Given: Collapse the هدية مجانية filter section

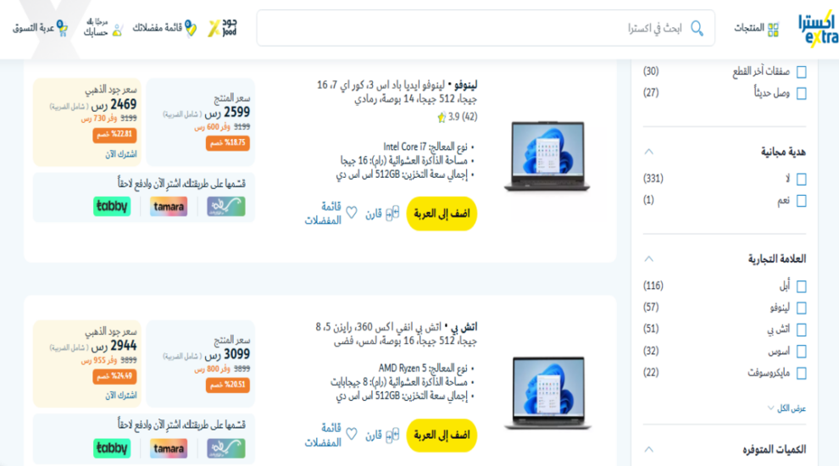Looking at the screenshot, I should point(648,152).
